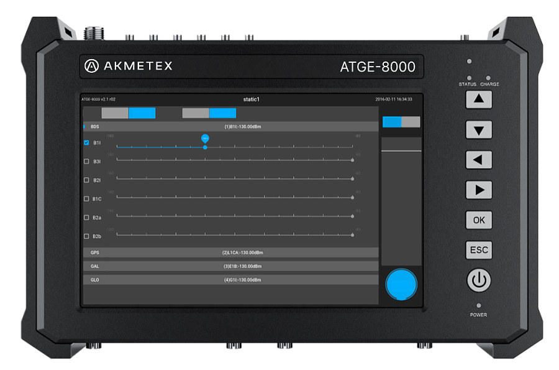Tap the hardware right arrow key
Viewport: 559px width, 370px height.
tap(479, 190)
